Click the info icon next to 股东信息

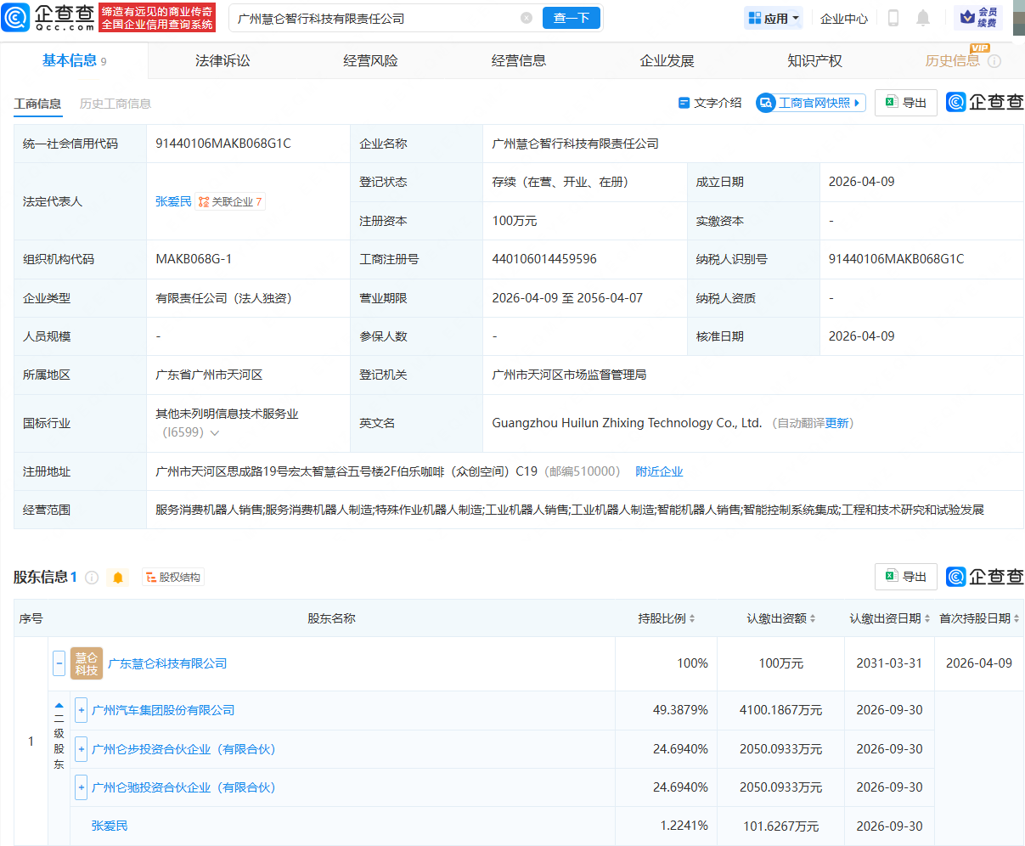(x=93, y=577)
